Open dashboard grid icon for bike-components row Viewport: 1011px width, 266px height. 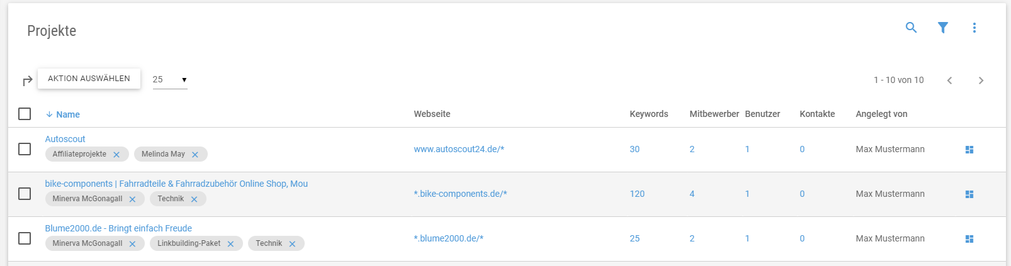pos(969,194)
